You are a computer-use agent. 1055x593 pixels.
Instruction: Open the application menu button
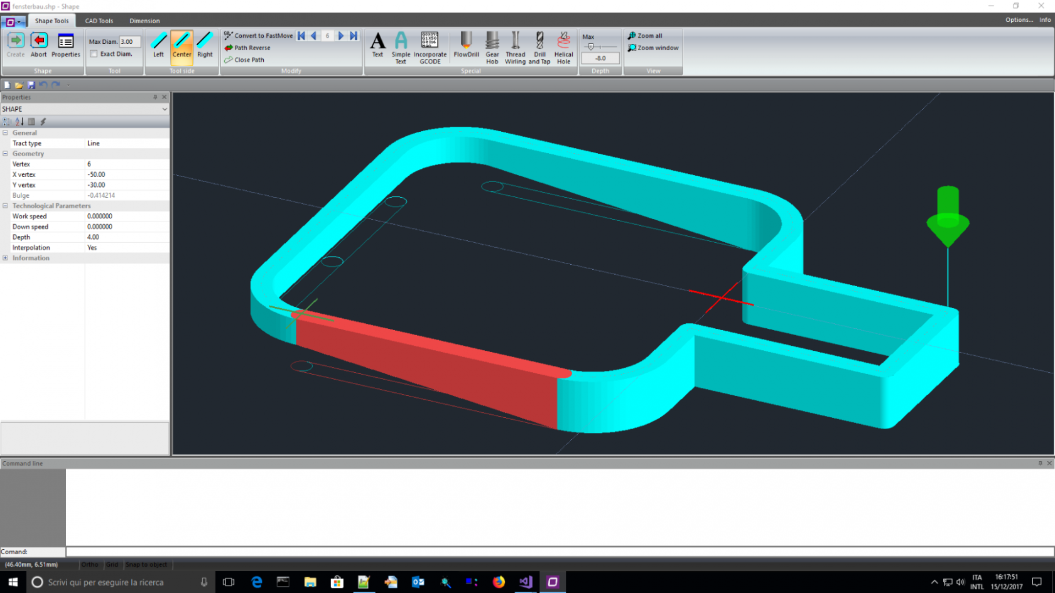point(13,22)
